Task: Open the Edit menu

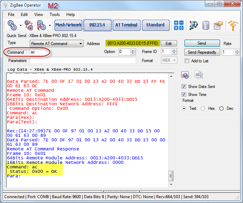Action: point(24,15)
